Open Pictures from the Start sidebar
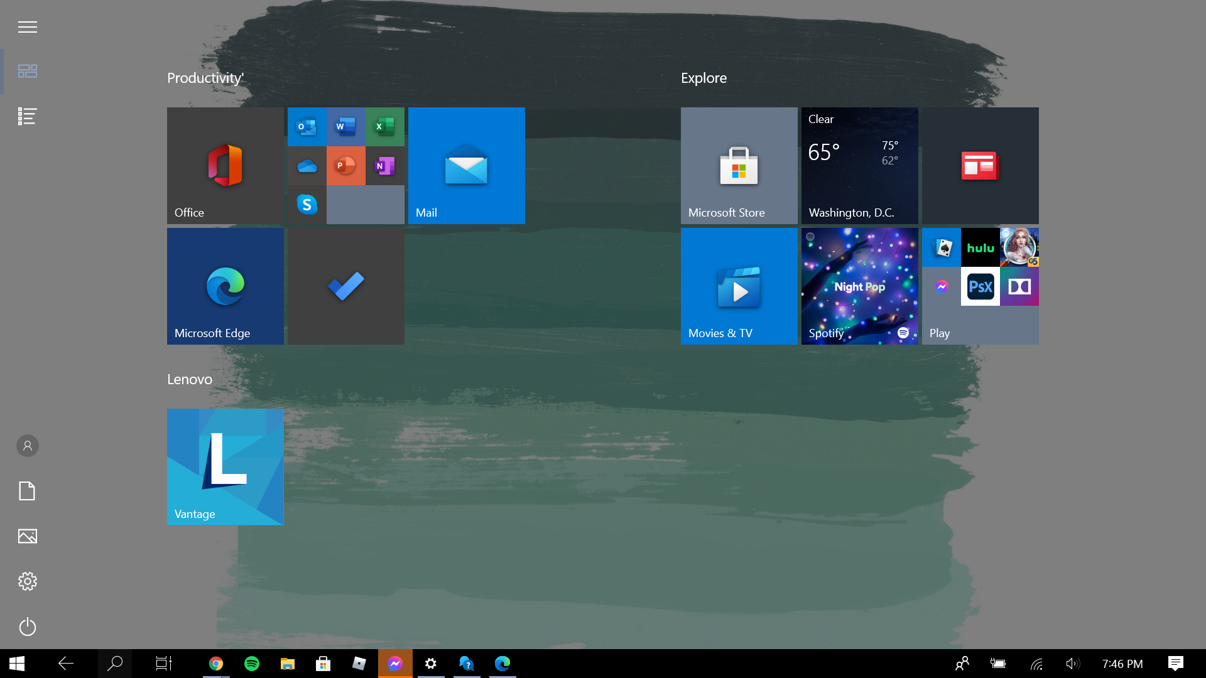This screenshot has height=678, width=1206. [27, 536]
